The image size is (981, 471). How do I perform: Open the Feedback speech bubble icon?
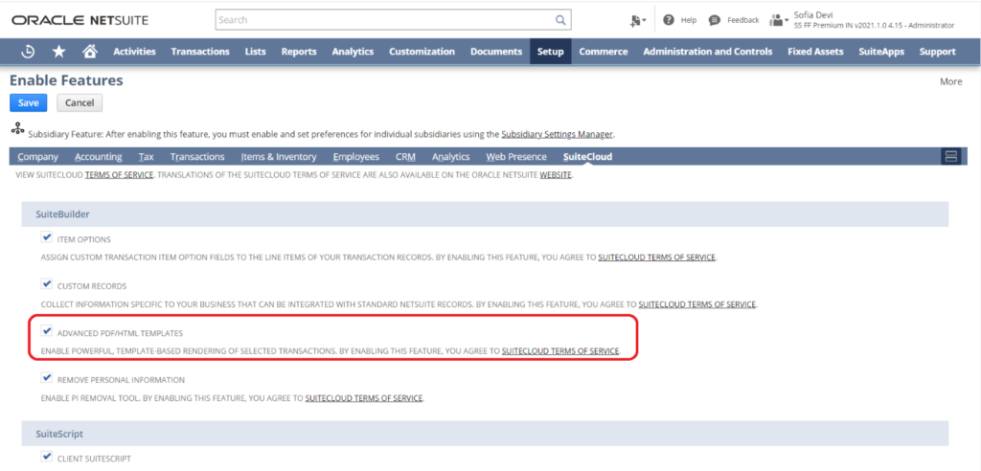pyautogui.click(x=715, y=19)
